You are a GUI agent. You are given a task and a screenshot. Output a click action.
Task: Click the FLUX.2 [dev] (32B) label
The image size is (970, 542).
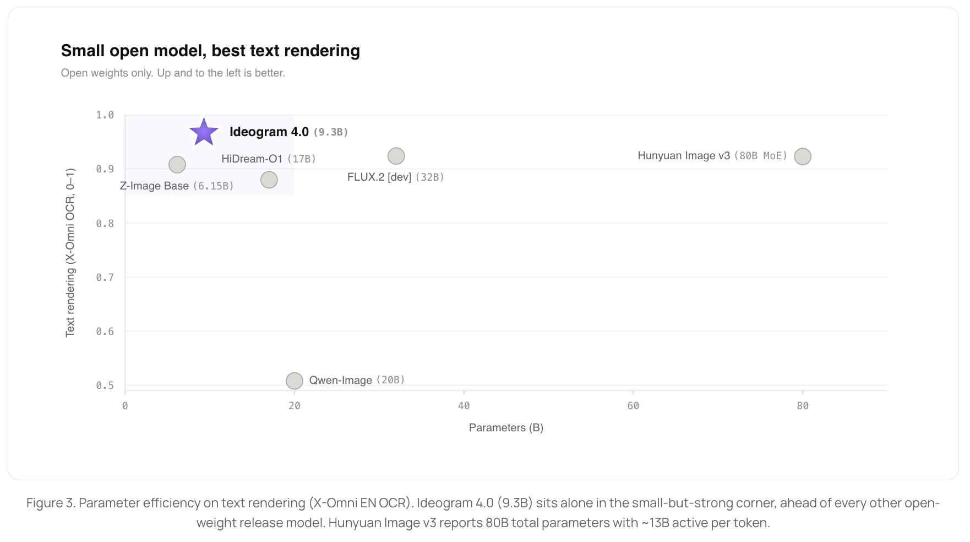pyautogui.click(x=395, y=177)
